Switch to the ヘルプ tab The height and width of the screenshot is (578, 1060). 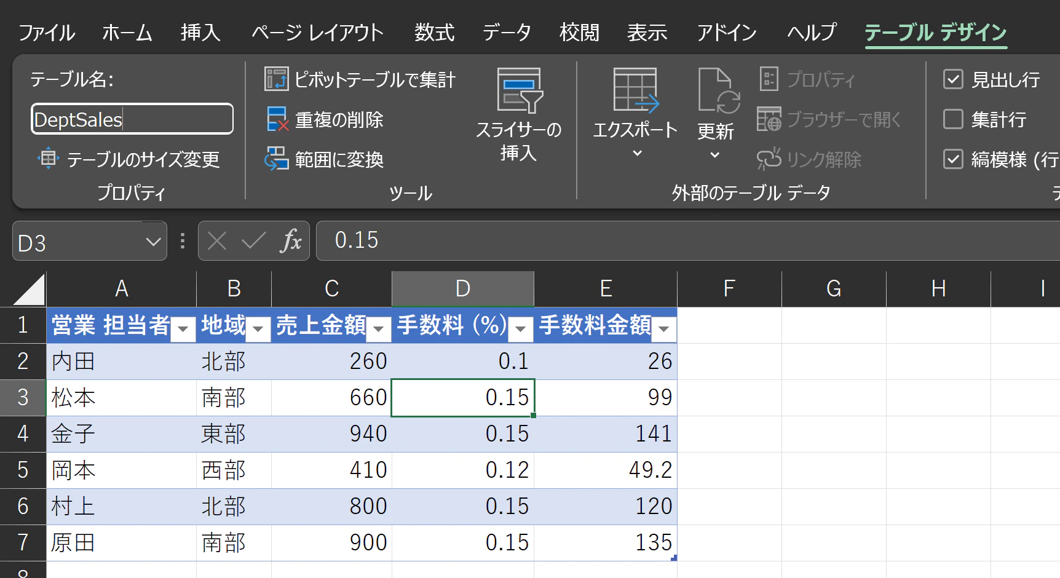(x=812, y=32)
